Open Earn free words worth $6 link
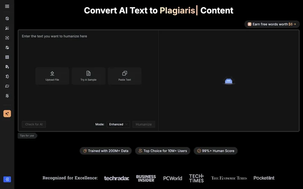Image resolution: width=303 pixels, height=189 pixels. tap(272, 24)
